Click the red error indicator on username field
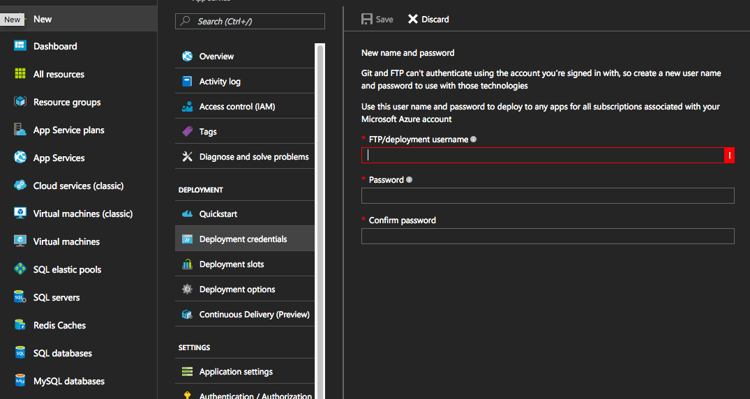This screenshot has width=750, height=399. pos(730,155)
